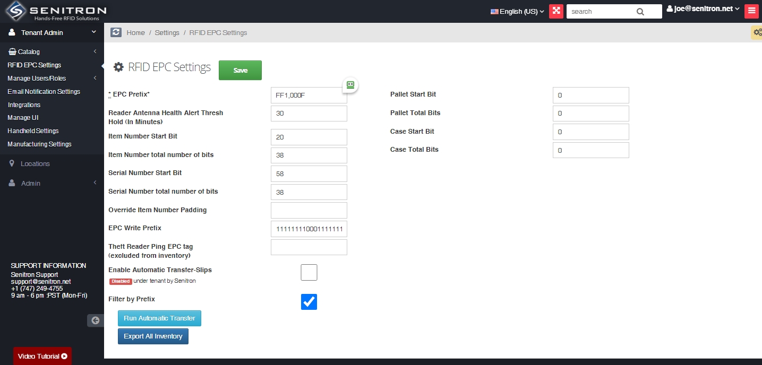Click Item Number total bits field
Viewport: 762px width, 365px height.
pyautogui.click(x=309, y=155)
